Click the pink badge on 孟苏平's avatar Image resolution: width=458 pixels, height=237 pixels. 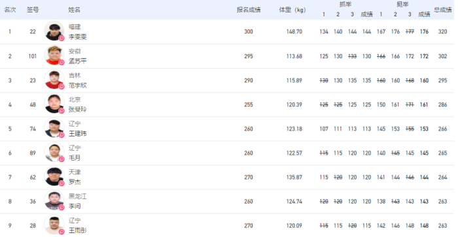click(x=62, y=63)
